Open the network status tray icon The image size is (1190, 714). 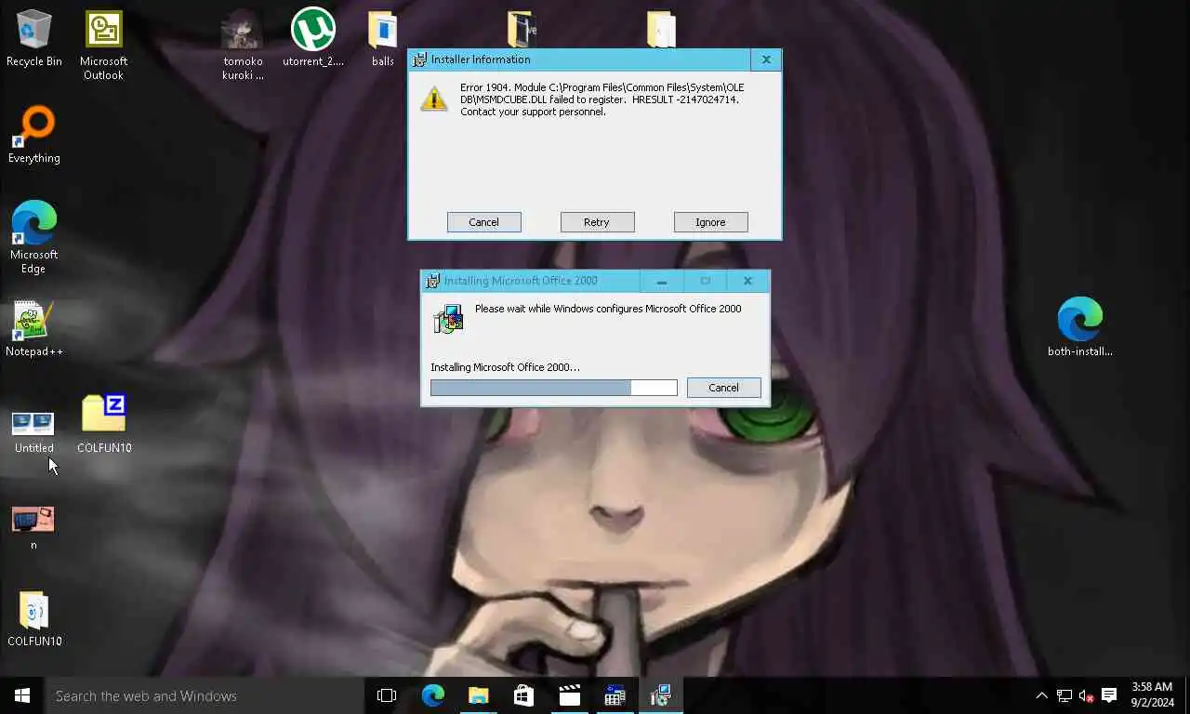tap(1064, 695)
